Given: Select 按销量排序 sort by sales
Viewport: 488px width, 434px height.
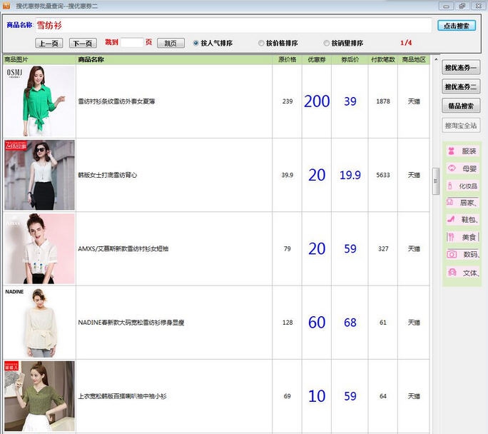Looking at the screenshot, I should tap(327, 43).
